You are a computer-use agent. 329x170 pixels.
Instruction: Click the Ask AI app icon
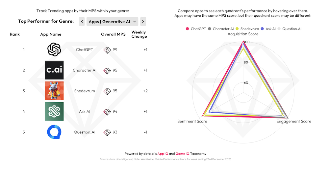coord(54,111)
